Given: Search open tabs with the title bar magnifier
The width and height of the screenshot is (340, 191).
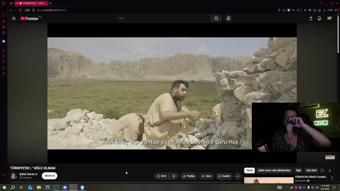Looking at the screenshot, I should 321,3.
